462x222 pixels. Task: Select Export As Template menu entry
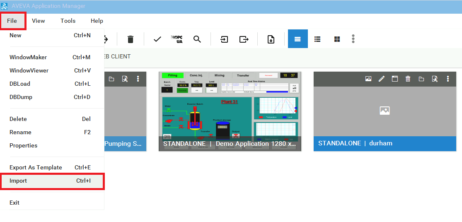click(x=52, y=167)
